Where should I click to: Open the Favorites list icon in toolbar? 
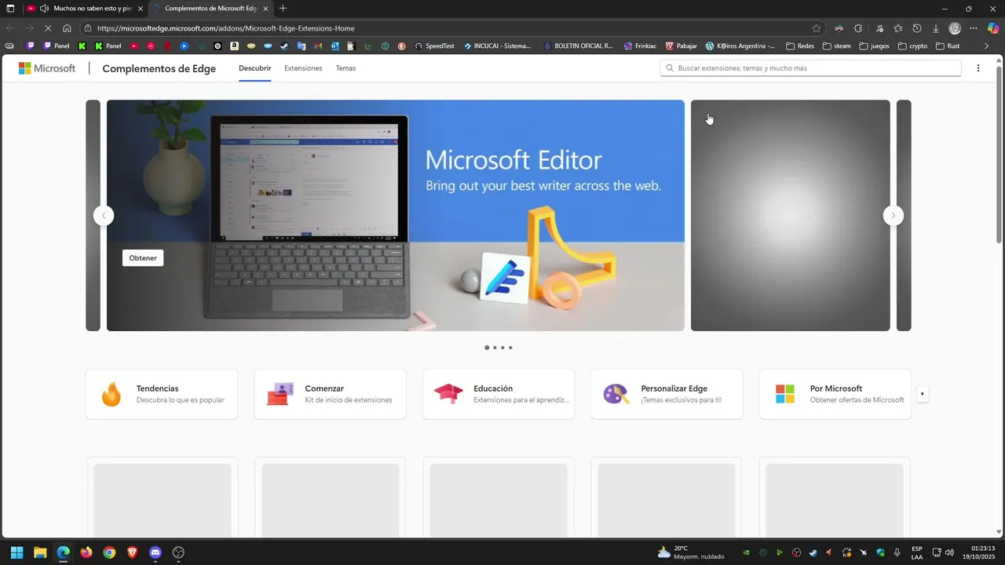click(898, 28)
